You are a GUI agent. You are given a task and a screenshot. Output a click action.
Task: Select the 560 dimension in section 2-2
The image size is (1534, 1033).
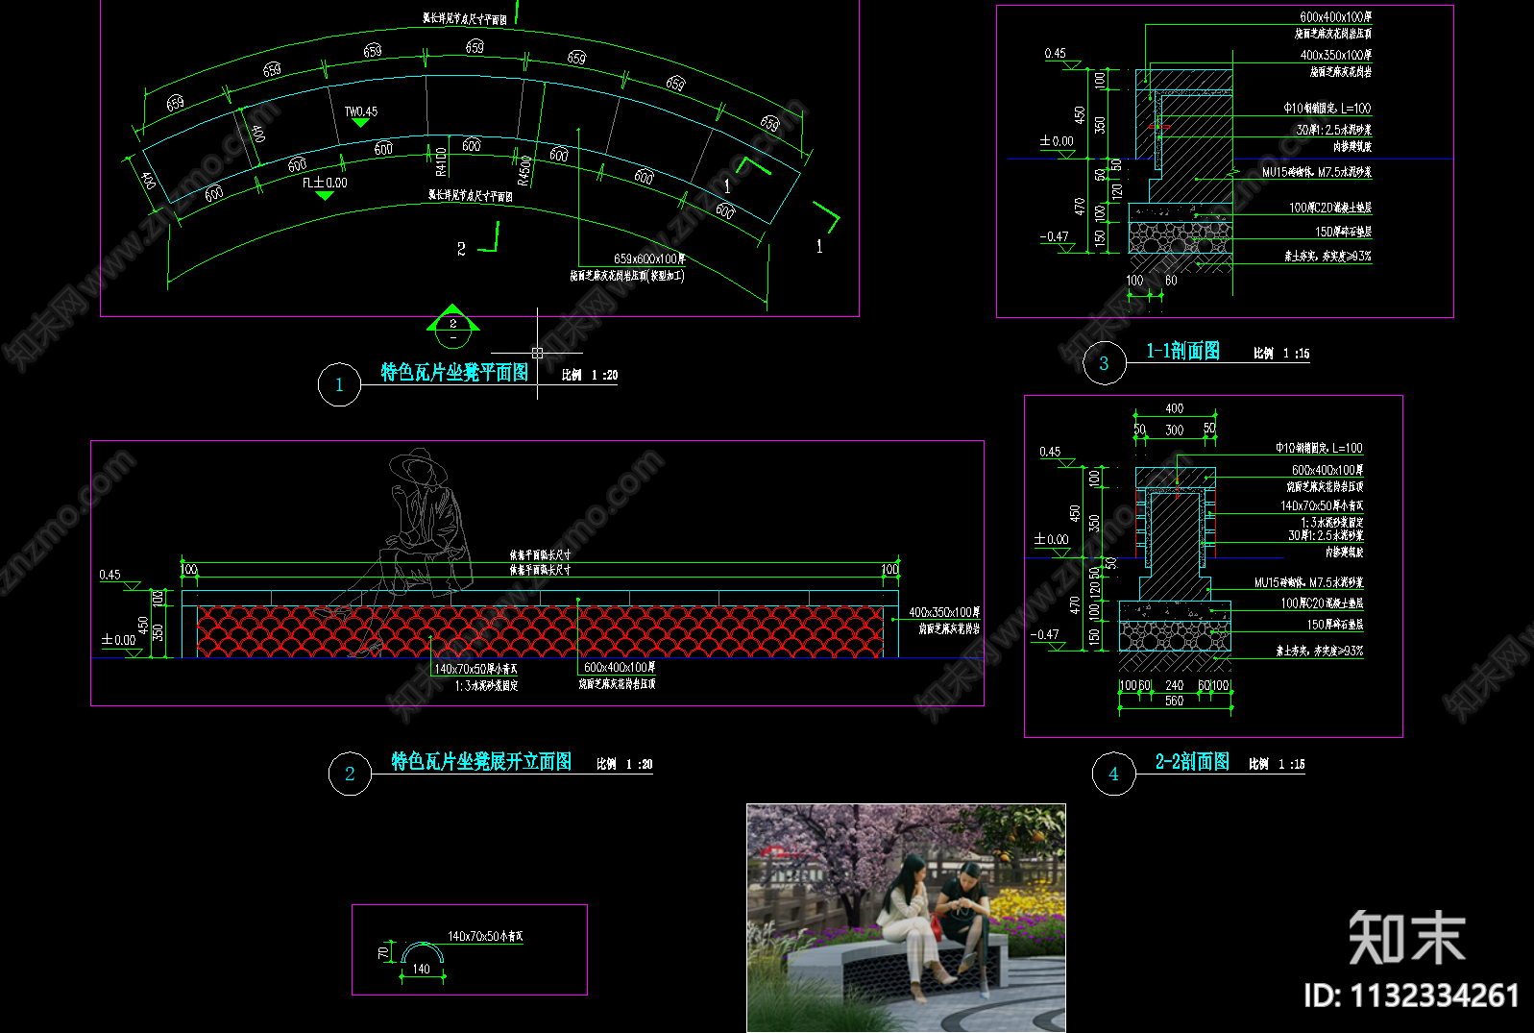tap(1174, 701)
